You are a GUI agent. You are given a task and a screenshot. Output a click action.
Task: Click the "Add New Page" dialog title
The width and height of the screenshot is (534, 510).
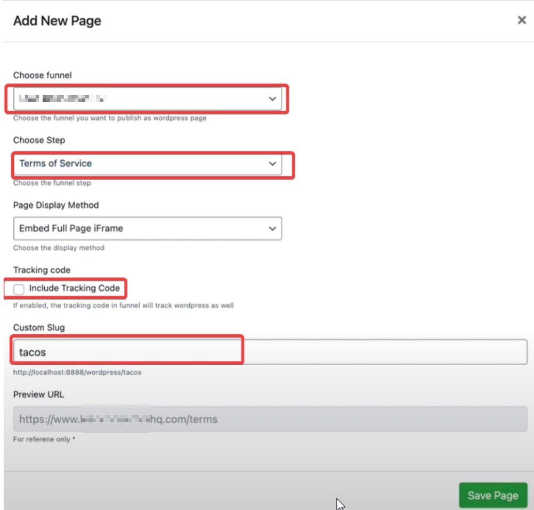pyautogui.click(x=57, y=21)
